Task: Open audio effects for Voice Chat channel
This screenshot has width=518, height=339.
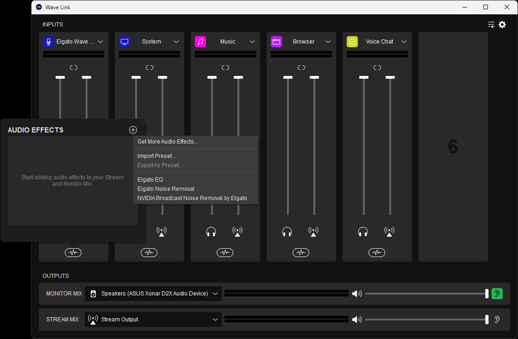Action: tap(377, 252)
